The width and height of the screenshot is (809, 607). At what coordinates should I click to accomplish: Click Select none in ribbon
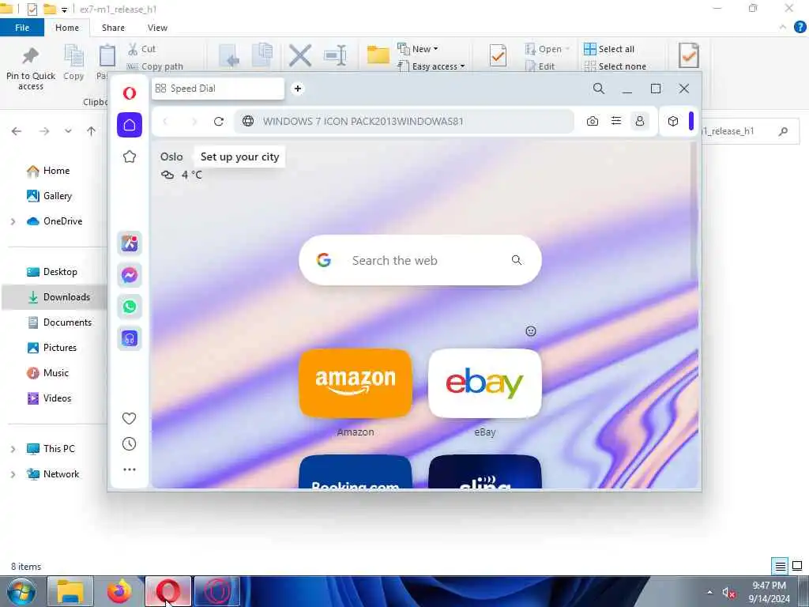(x=615, y=66)
